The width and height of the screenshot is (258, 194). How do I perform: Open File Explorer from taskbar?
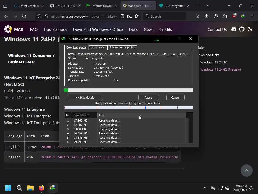pos(30,188)
